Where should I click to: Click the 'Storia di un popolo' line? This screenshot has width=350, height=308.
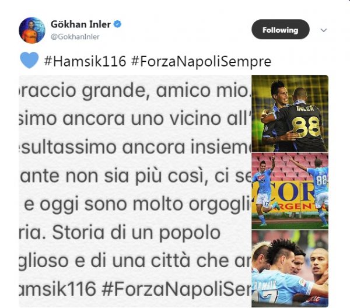click(x=120, y=233)
